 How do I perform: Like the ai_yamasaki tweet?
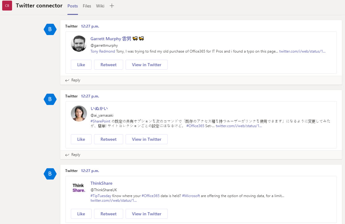click(x=81, y=139)
